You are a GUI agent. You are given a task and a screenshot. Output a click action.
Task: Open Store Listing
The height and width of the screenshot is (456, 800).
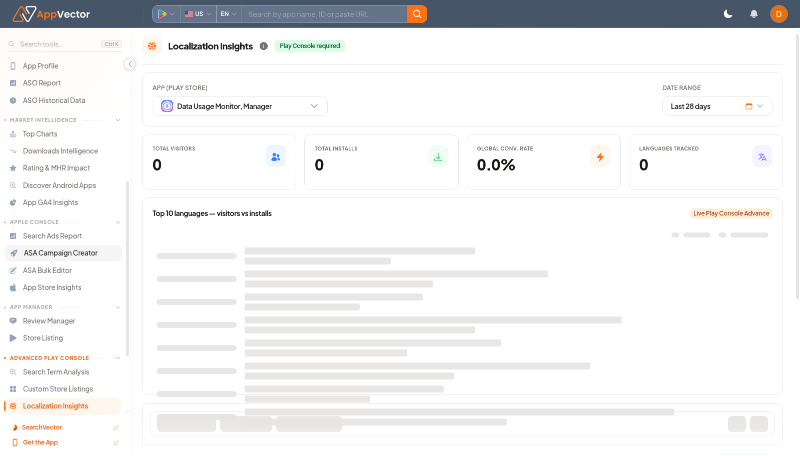click(x=63, y=338)
